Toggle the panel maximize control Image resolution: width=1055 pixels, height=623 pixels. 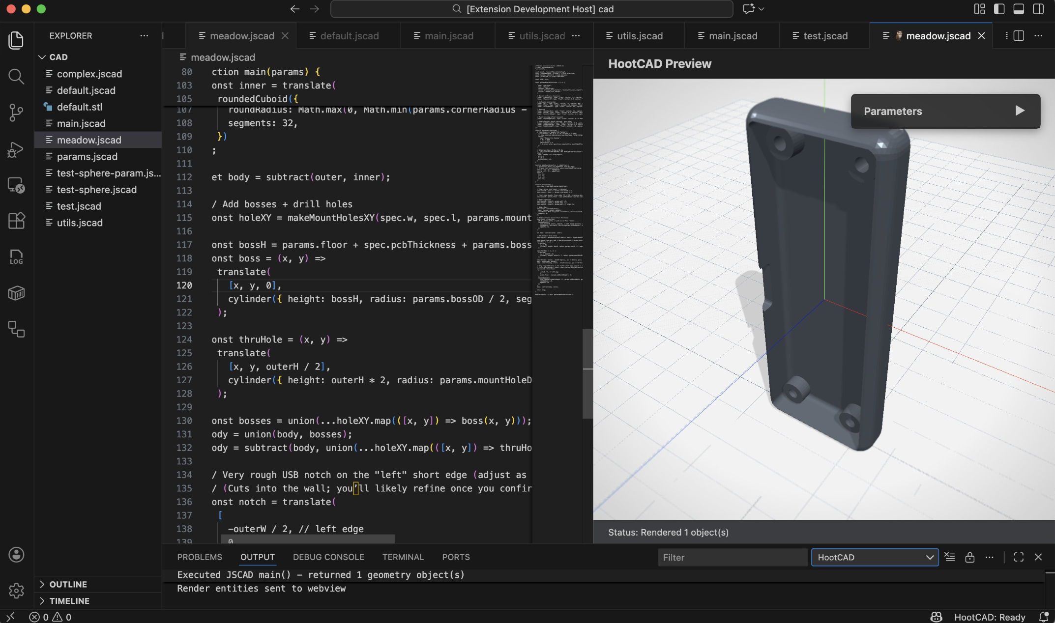[x=1018, y=557]
